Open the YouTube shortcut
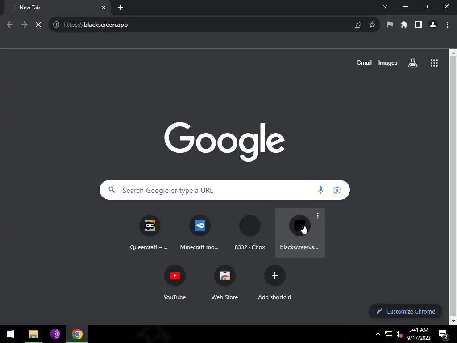Screen dimensions: 457x343 174,283
